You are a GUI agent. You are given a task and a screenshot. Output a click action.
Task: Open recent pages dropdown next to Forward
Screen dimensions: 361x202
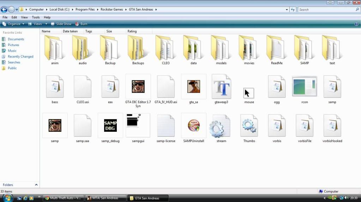coord(17,9)
